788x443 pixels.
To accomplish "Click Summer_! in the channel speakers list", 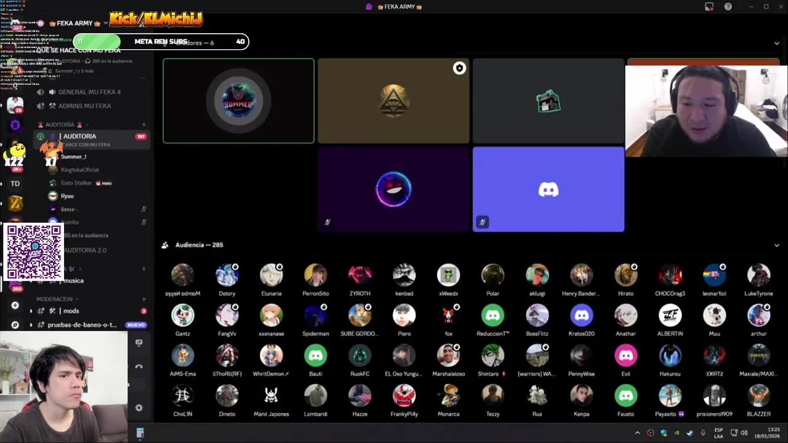I will click(73, 157).
